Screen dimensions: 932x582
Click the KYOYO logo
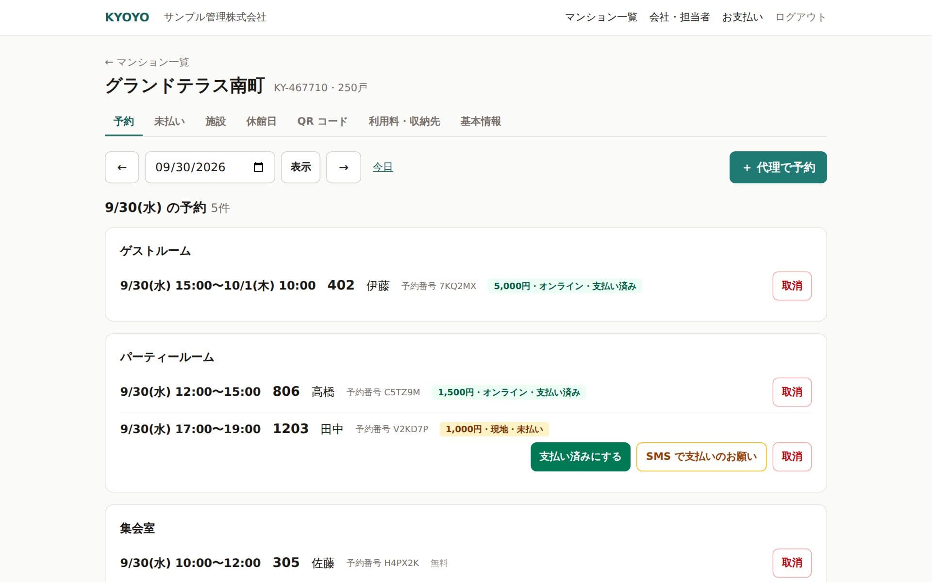[x=127, y=17]
